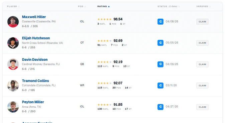Click Davin Davidson's blue C status badge

tap(161, 64)
